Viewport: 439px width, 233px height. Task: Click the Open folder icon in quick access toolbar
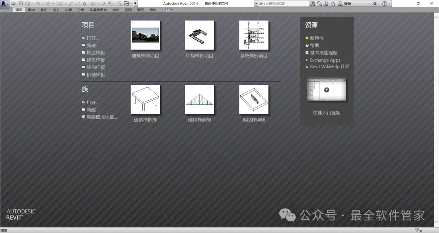(14, 3)
